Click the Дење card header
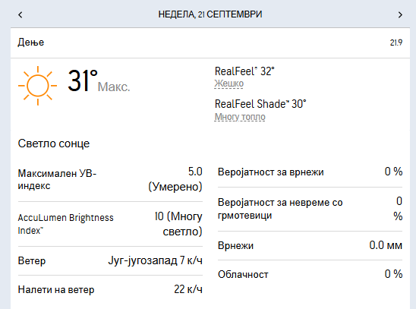This screenshot has height=309, width=416. tap(210, 43)
